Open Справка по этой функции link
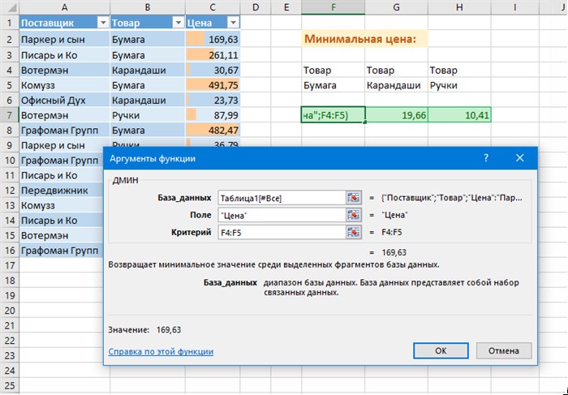 tap(161, 351)
